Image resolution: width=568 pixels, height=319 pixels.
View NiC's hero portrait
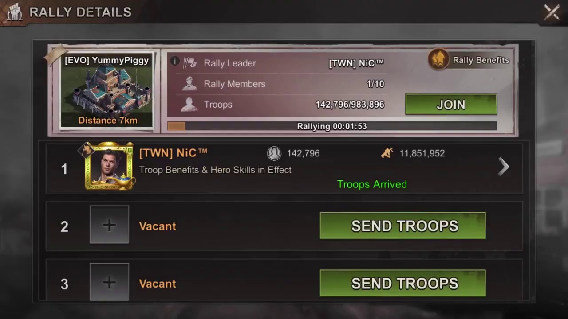click(x=109, y=166)
